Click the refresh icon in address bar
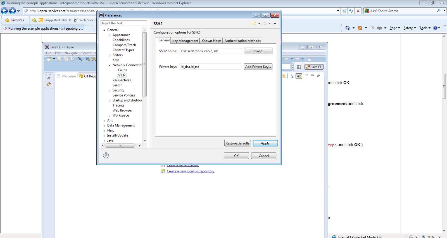This screenshot has width=447, height=238. (x=351, y=11)
